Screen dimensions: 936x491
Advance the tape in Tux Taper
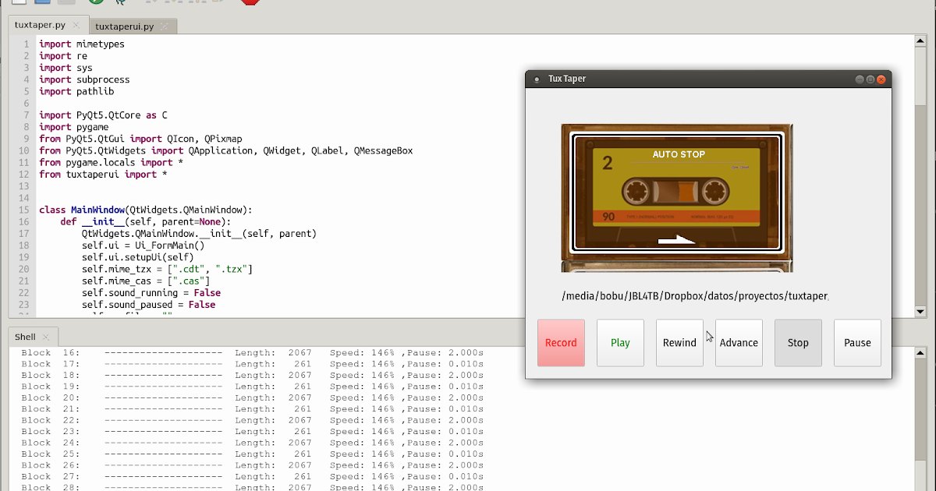tap(739, 342)
